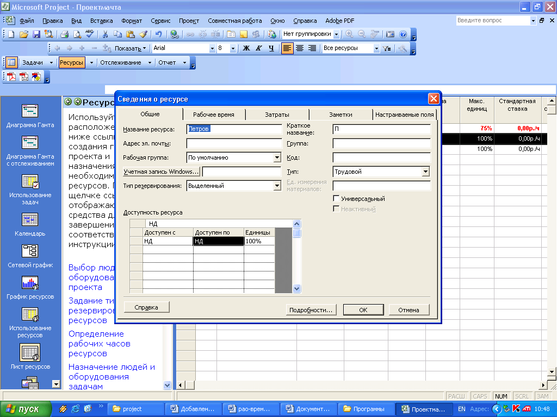557x417 pixels.
Task: Click Справка button in dialog
Action: [x=146, y=307]
